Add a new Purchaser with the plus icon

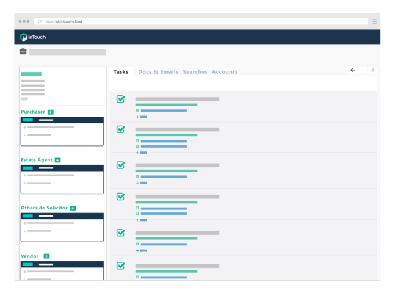[x=51, y=112]
